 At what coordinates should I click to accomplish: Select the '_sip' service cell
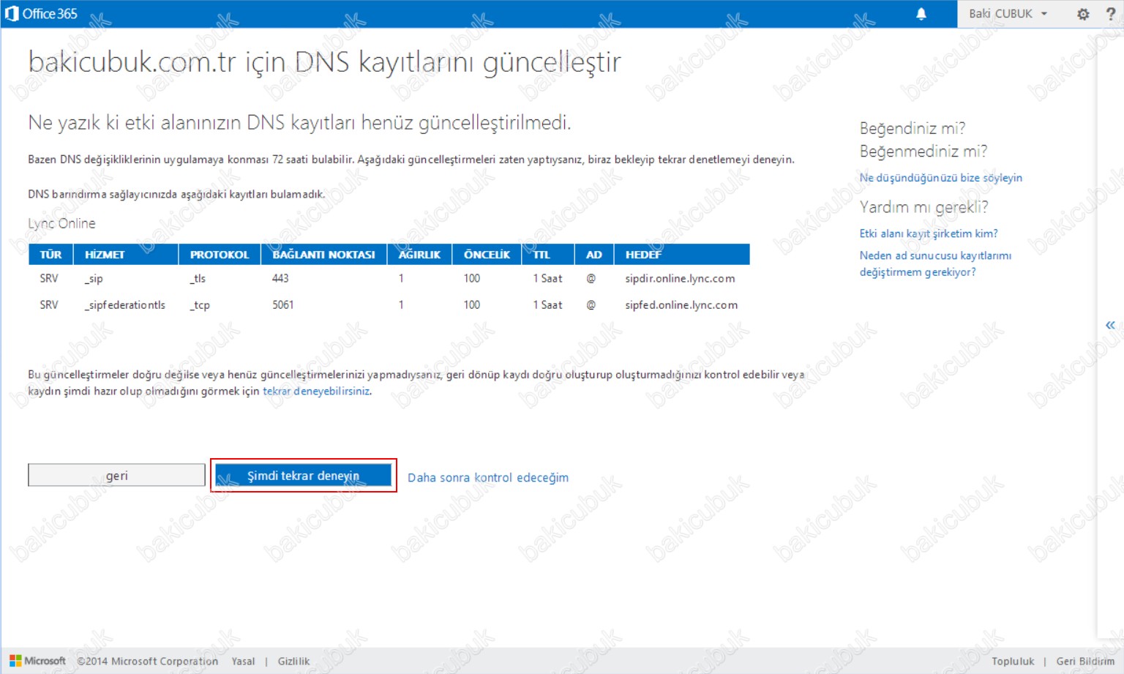[x=94, y=279]
